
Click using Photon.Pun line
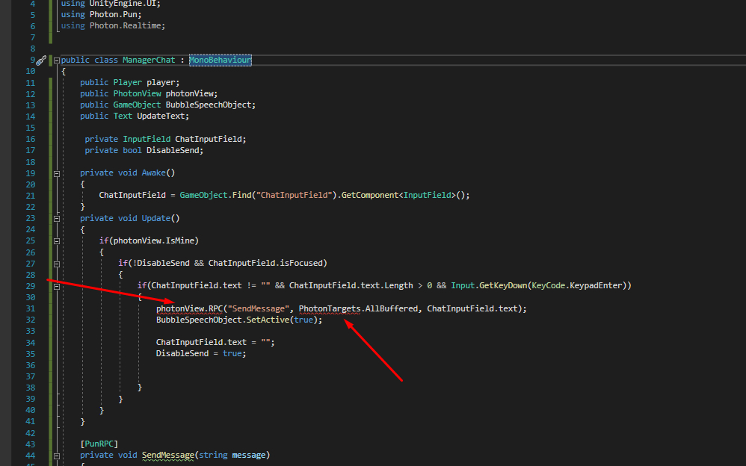102,14
